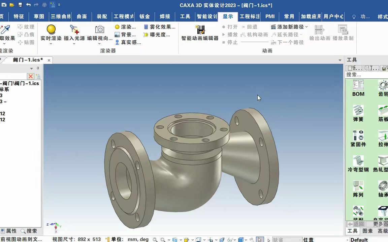Open the 轴承 bearing tool
This screenshot has height=242, width=388.
(383, 189)
